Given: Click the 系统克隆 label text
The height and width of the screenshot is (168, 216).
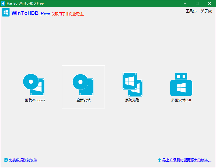Looking at the screenshot, I should (x=132, y=100).
